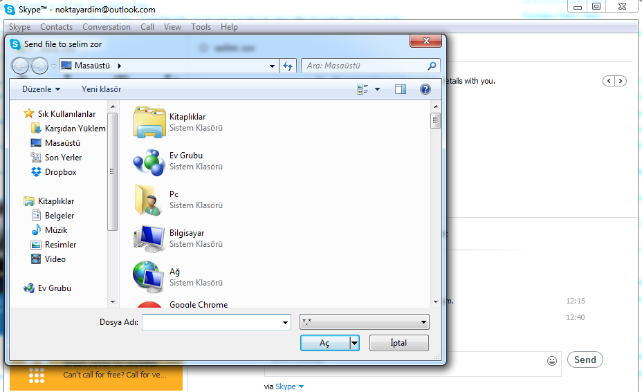The height and width of the screenshot is (392, 642).
Task: Select Sık Kullanılanlar in the navigation tree
Action: [x=59, y=114]
